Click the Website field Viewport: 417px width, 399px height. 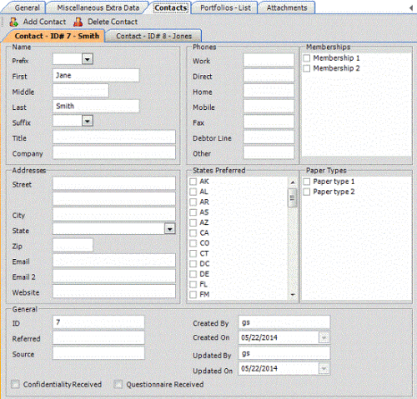pos(114,292)
